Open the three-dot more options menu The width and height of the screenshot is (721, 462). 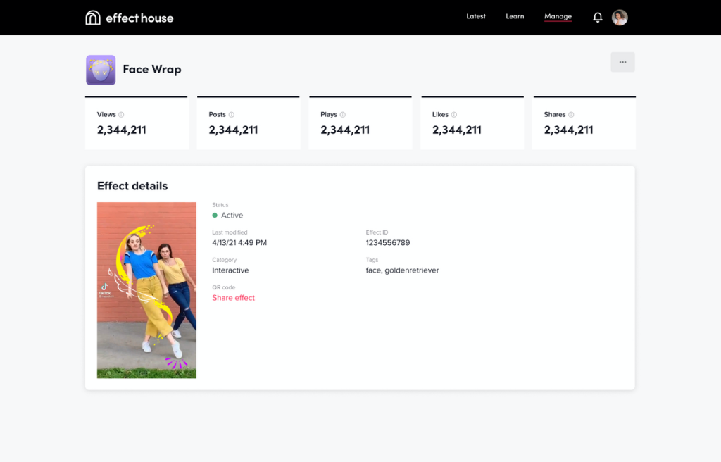click(622, 62)
